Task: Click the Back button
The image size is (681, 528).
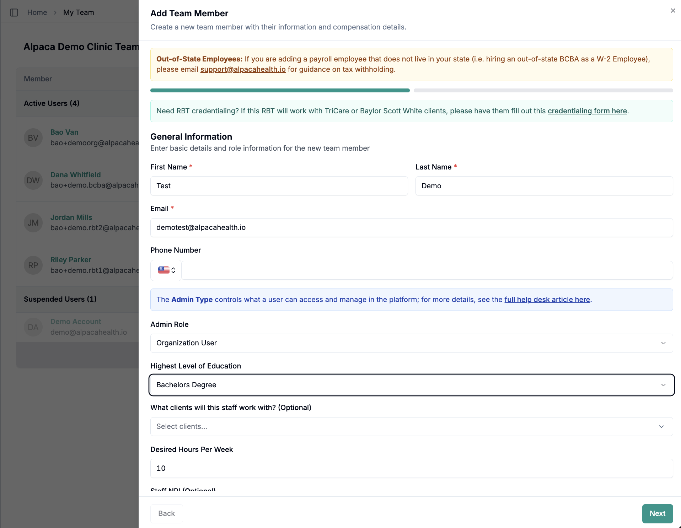Action: click(x=166, y=513)
